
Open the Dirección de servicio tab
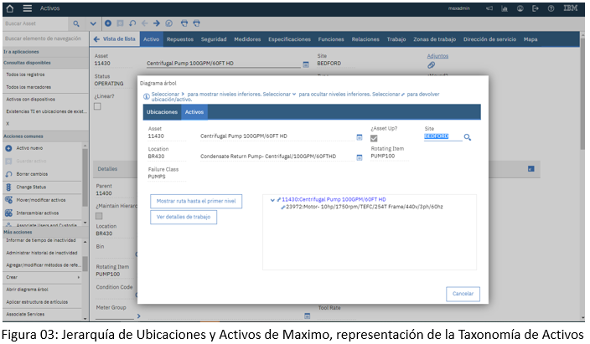(x=489, y=39)
